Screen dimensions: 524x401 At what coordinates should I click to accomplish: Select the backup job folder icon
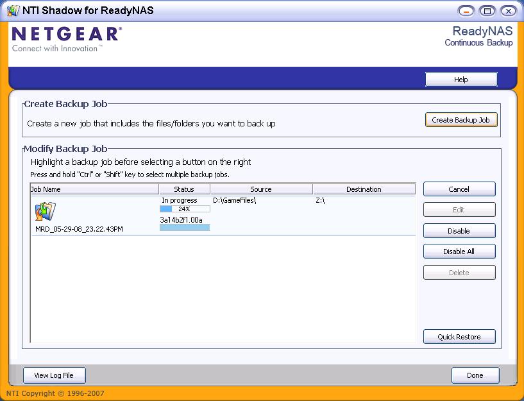point(45,211)
